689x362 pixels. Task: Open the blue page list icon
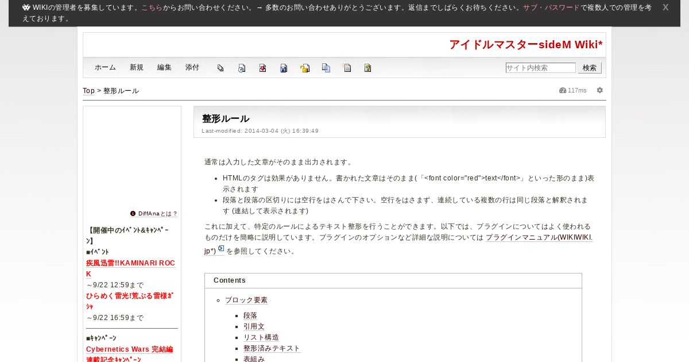click(326, 68)
